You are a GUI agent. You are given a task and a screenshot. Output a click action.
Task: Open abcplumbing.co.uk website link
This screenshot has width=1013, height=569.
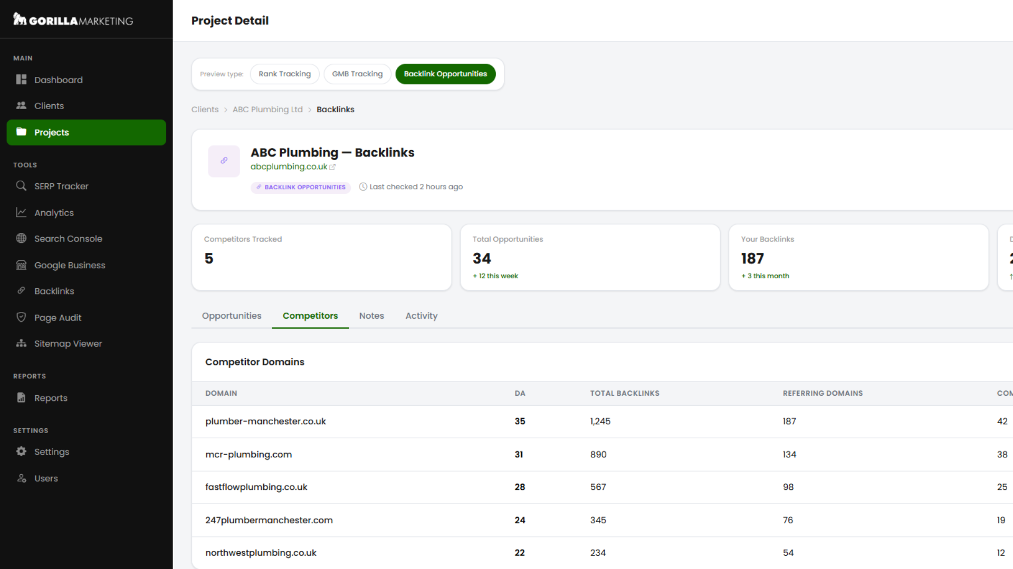pyautogui.click(x=289, y=166)
